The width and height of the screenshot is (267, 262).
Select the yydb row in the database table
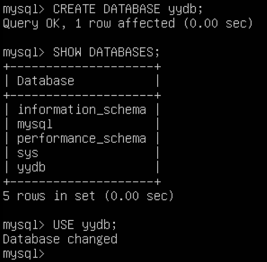[31, 167]
